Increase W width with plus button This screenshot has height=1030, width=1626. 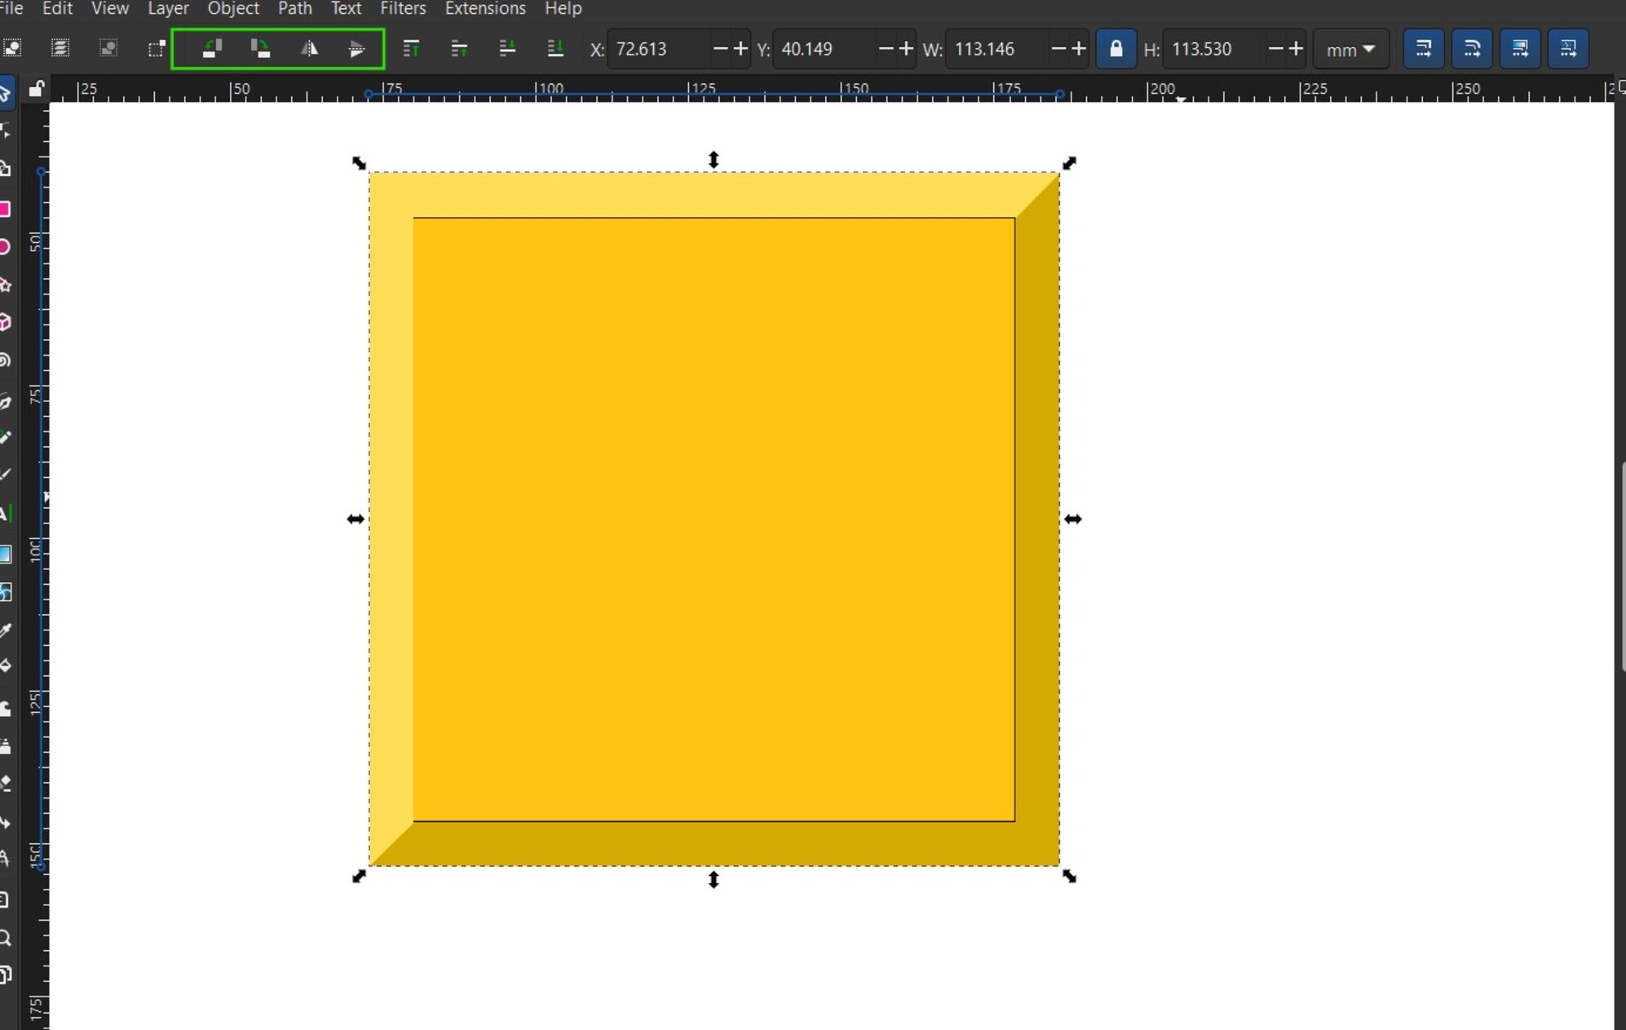point(1079,49)
